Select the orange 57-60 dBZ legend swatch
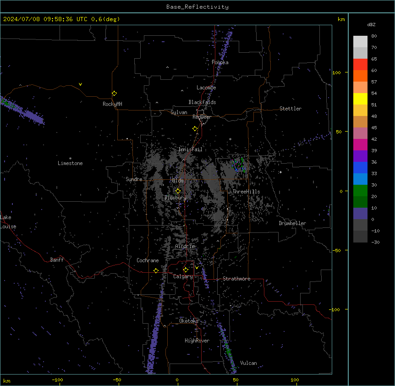 [x=360, y=76]
